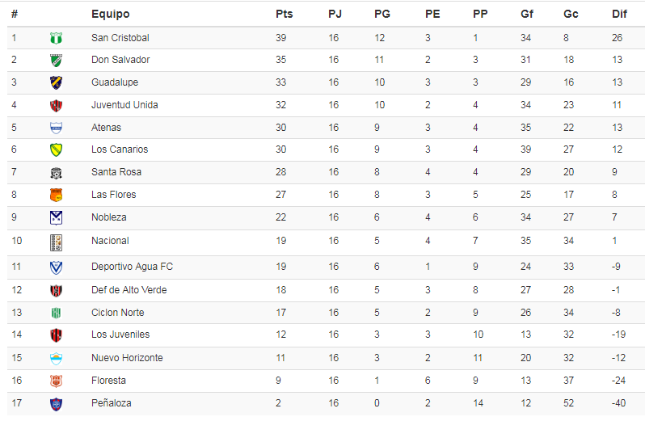Click the Gf column header

point(526,14)
